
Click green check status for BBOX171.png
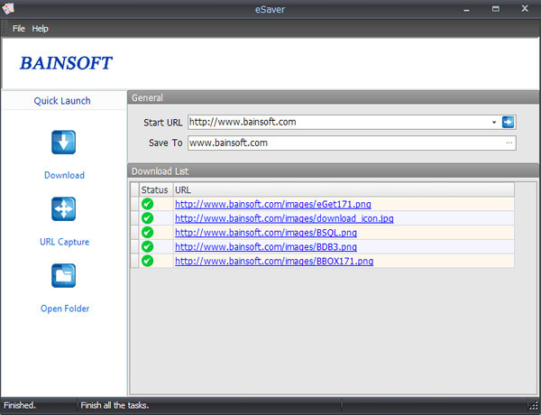tap(147, 261)
